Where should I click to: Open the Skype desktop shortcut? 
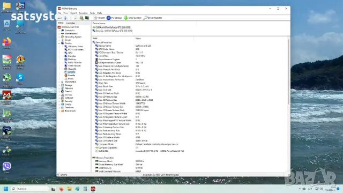[20, 79]
